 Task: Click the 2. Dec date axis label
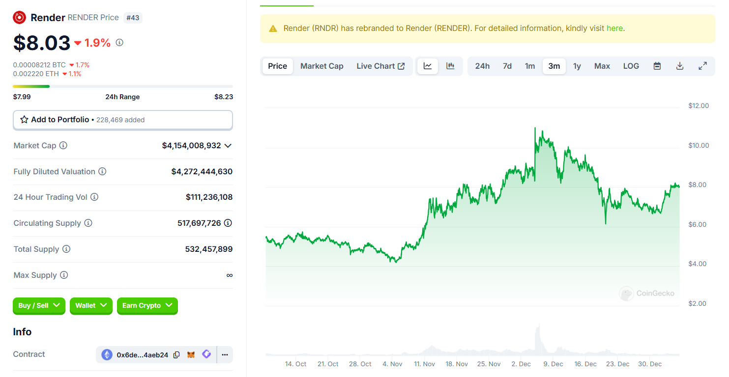tap(521, 364)
